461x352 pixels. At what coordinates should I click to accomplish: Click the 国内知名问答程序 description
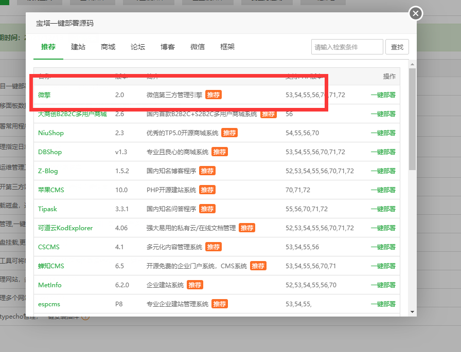click(x=171, y=209)
